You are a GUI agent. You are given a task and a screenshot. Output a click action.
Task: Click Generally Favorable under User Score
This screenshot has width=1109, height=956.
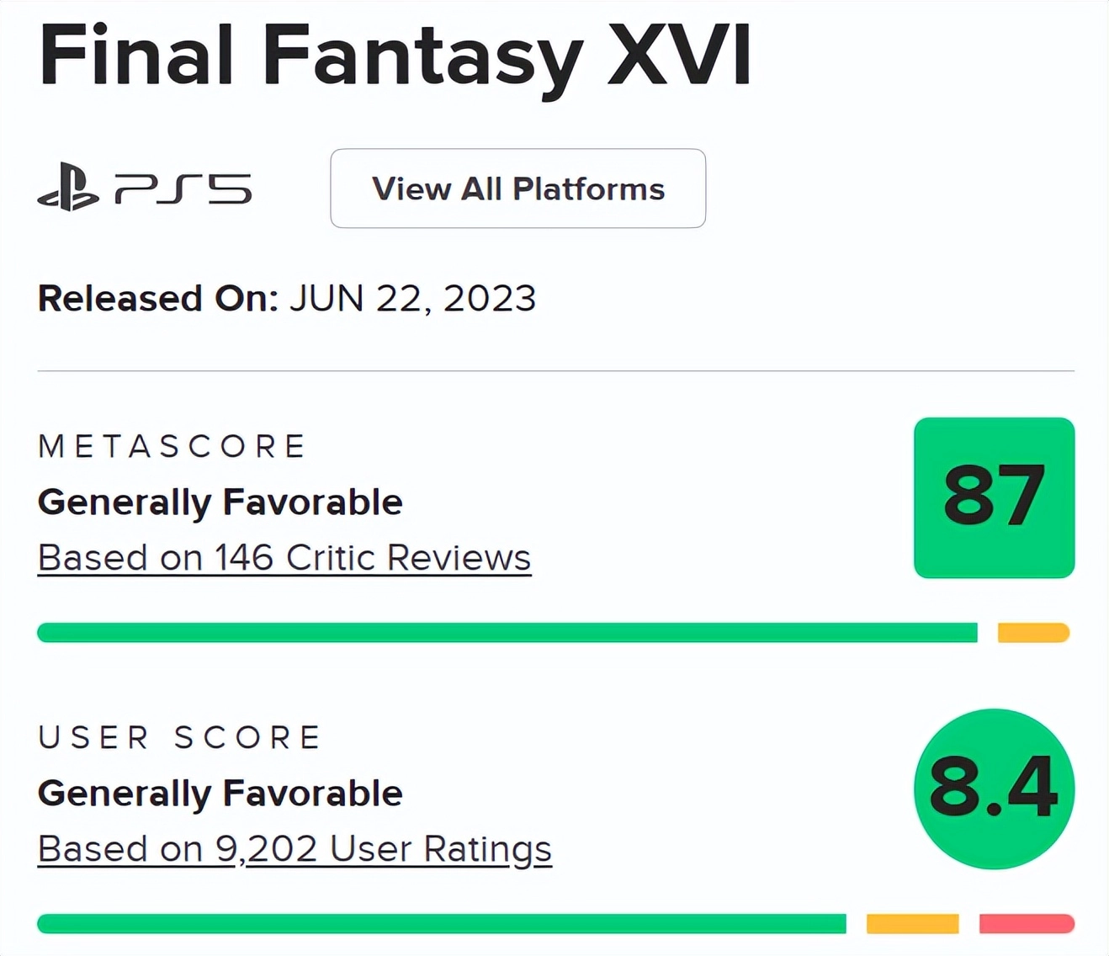coord(220,794)
